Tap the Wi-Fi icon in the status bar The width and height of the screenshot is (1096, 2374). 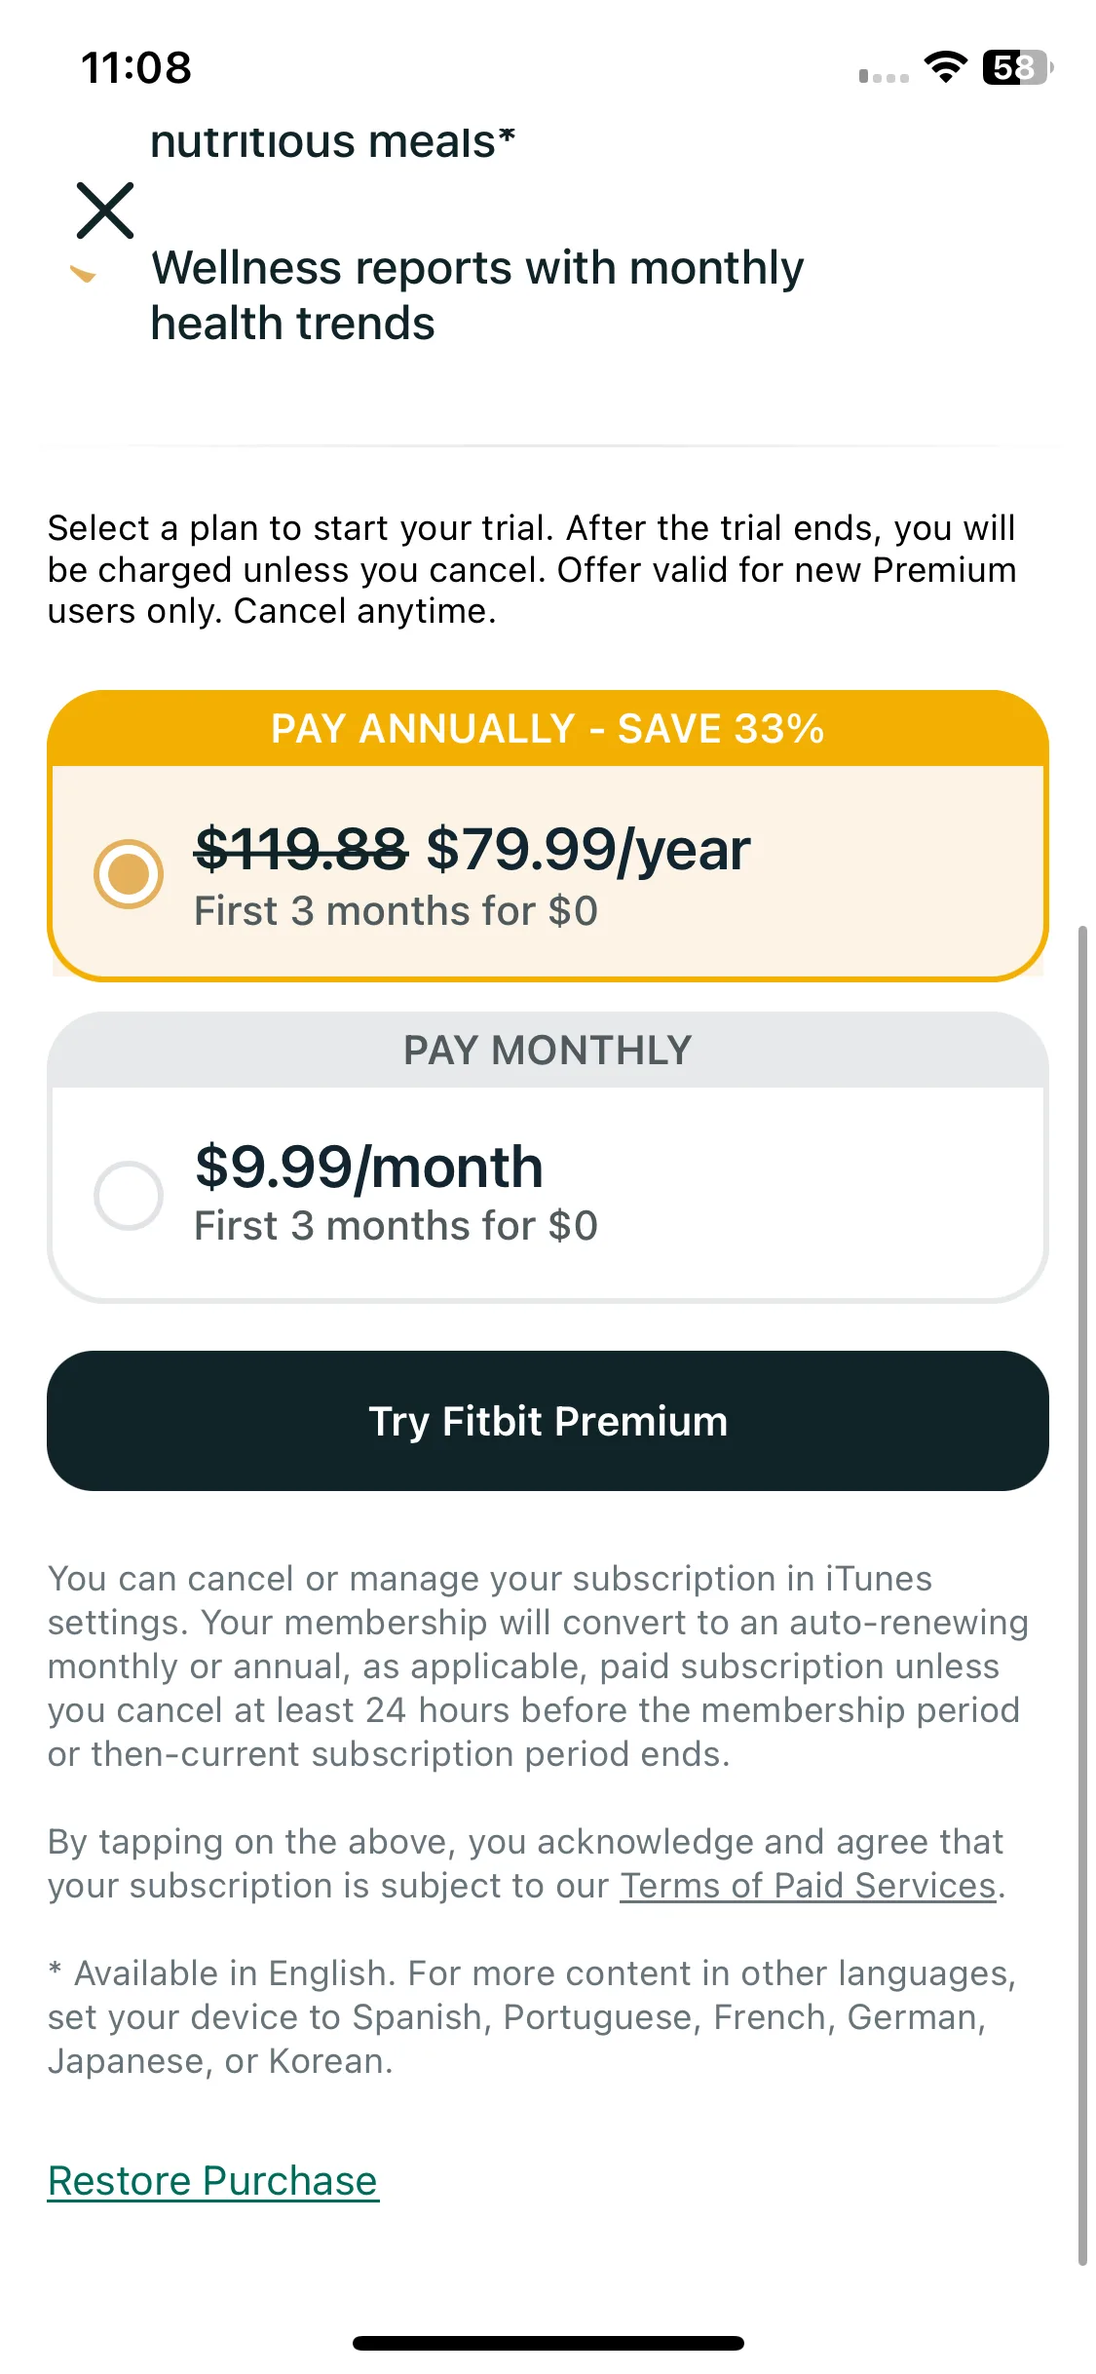[x=945, y=67]
